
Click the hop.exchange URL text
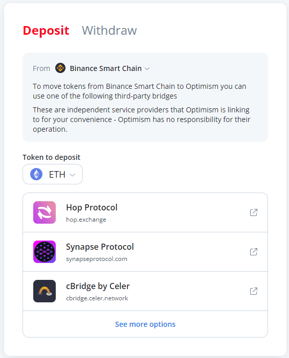[86, 220]
